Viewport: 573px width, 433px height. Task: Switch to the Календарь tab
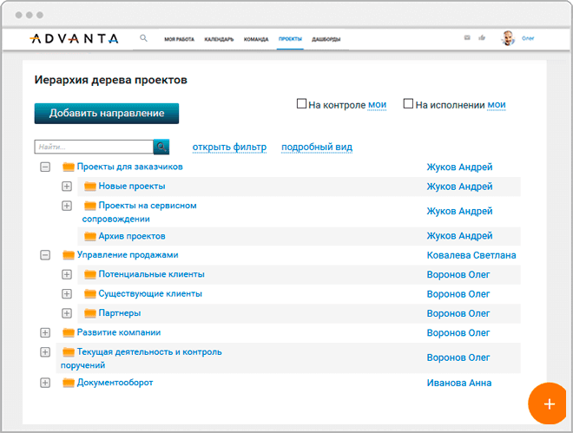(x=219, y=39)
